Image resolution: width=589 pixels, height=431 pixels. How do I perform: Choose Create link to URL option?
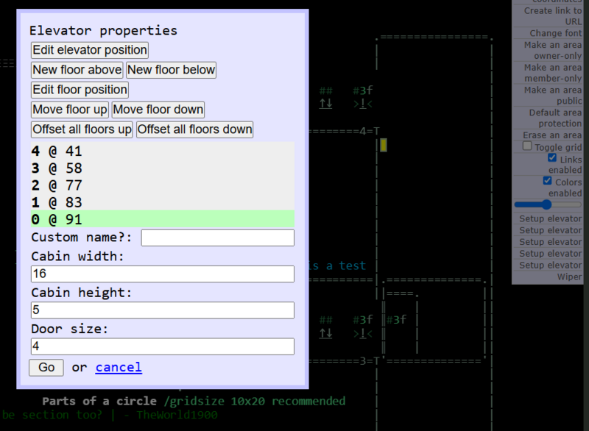(x=552, y=16)
